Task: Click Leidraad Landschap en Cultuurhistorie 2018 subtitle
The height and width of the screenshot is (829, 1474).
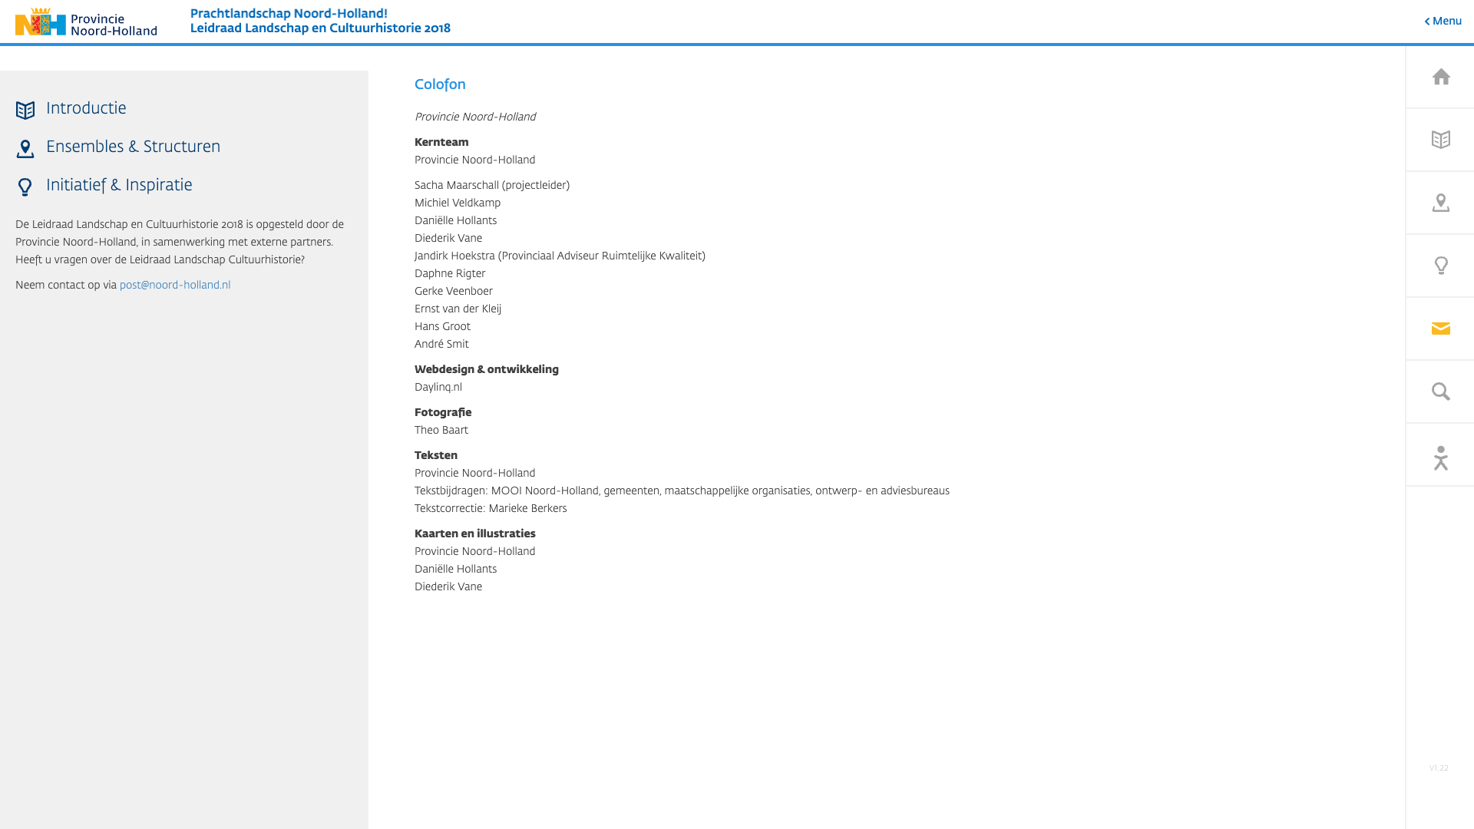Action: tap(320, 28)
